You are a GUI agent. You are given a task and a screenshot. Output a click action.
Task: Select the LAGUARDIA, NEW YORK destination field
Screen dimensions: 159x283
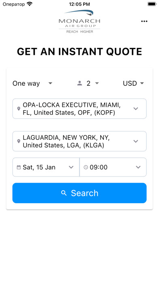(x=79, y=141)
